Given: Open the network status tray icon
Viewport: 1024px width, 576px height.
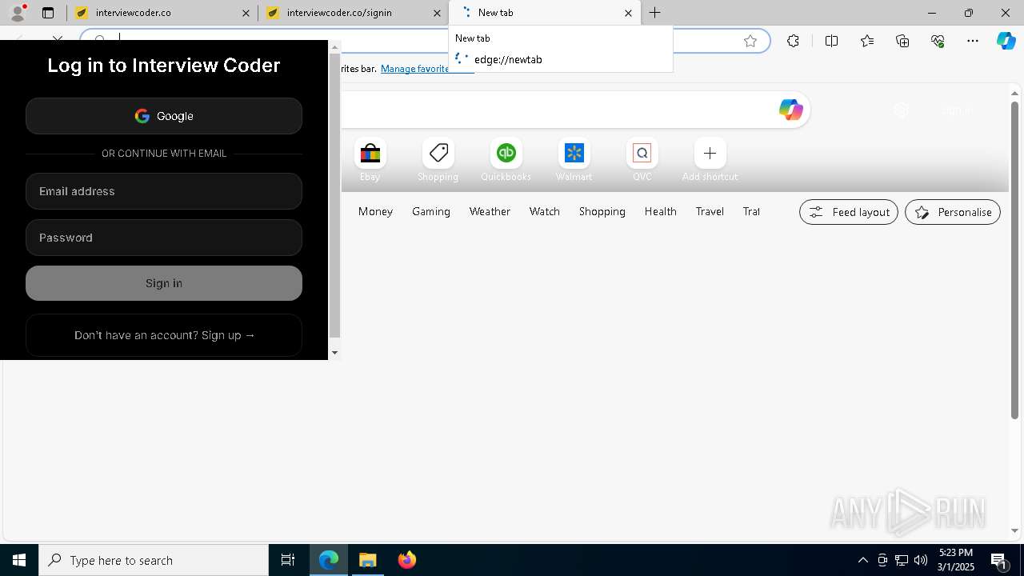Looking at the screenshot, I should click(x=902, y=560).
